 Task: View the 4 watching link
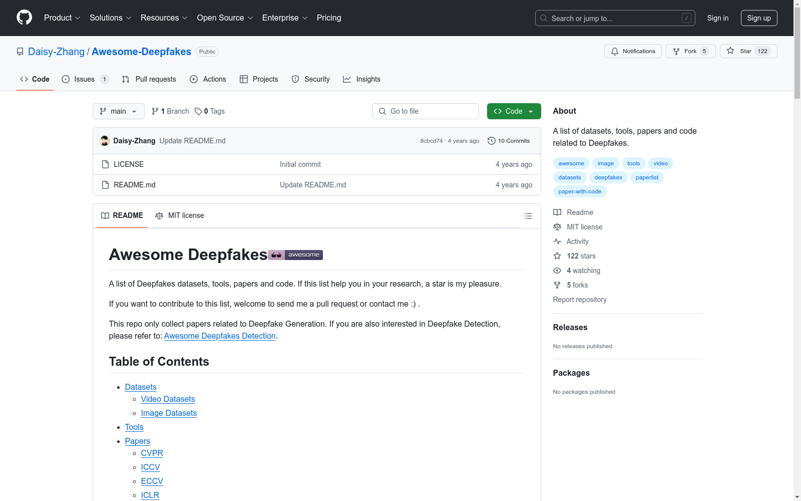(577, 271)
